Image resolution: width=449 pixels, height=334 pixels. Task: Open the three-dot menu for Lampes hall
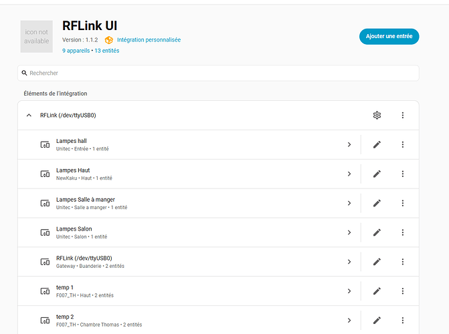[403, 145]
